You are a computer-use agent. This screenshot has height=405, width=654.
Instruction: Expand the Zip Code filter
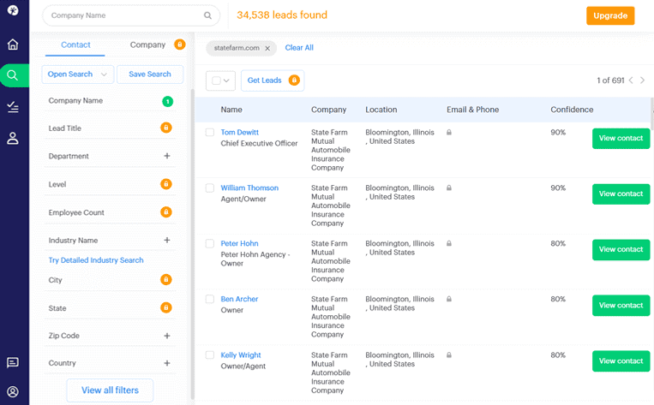pyautogui.click(x=167, y=336)
